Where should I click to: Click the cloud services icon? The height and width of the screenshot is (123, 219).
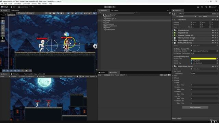click(198, 7)
